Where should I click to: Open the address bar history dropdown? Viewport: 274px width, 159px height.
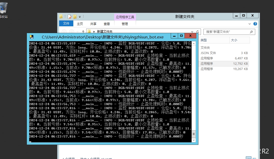(x=192, y=32)
